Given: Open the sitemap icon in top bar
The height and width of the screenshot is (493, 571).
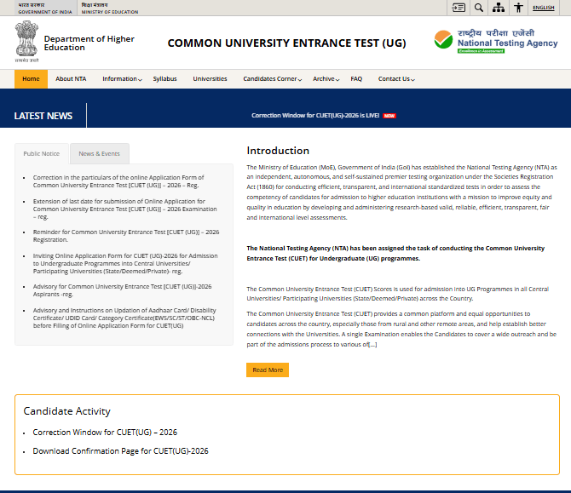Looking at the screenshot, I should click(x=499, y=8).
